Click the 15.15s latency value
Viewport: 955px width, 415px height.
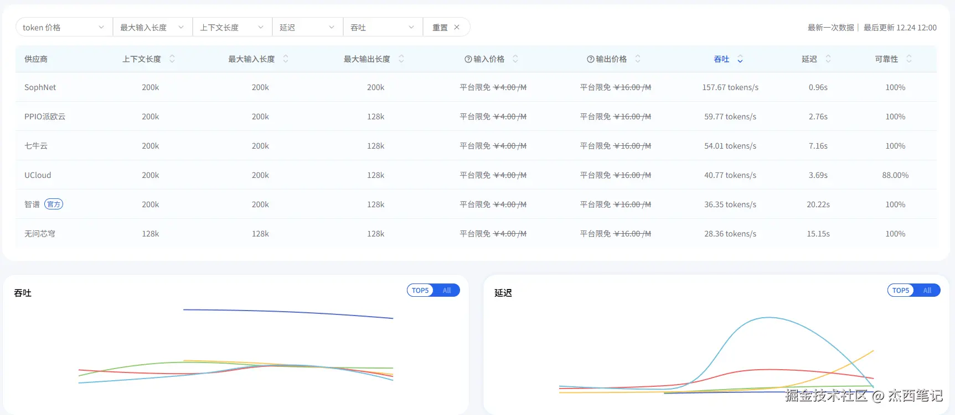tap(818, 234)
